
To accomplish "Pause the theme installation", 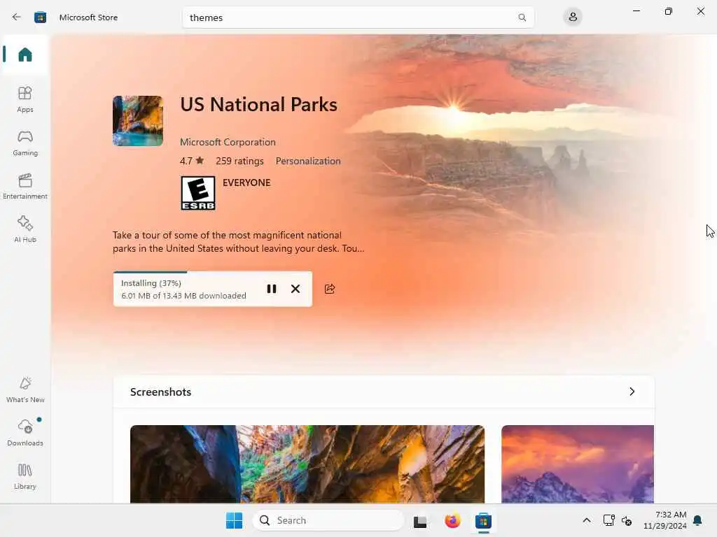I will pos(272,289).
